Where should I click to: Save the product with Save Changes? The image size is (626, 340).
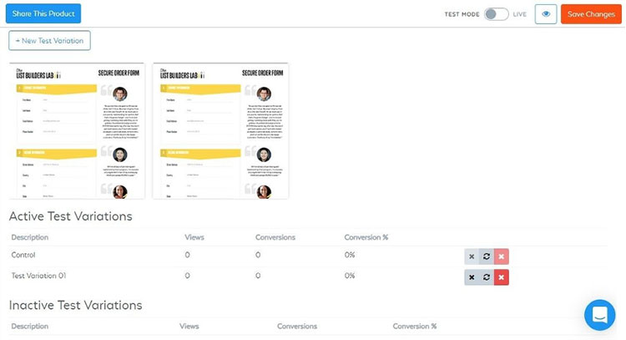(591, 14)
